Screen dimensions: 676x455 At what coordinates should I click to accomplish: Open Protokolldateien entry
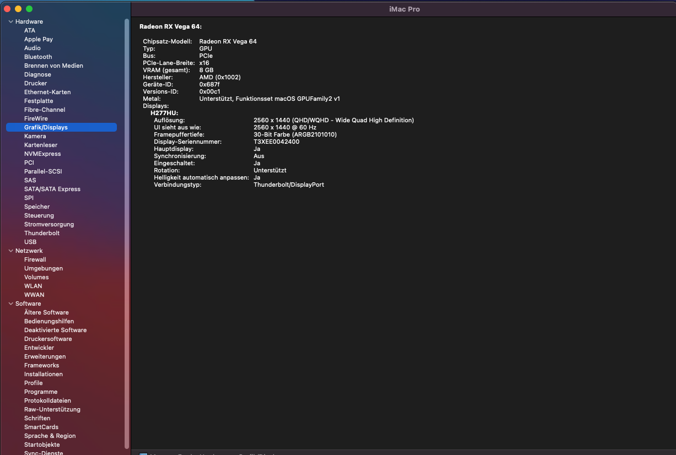[47, 400]
